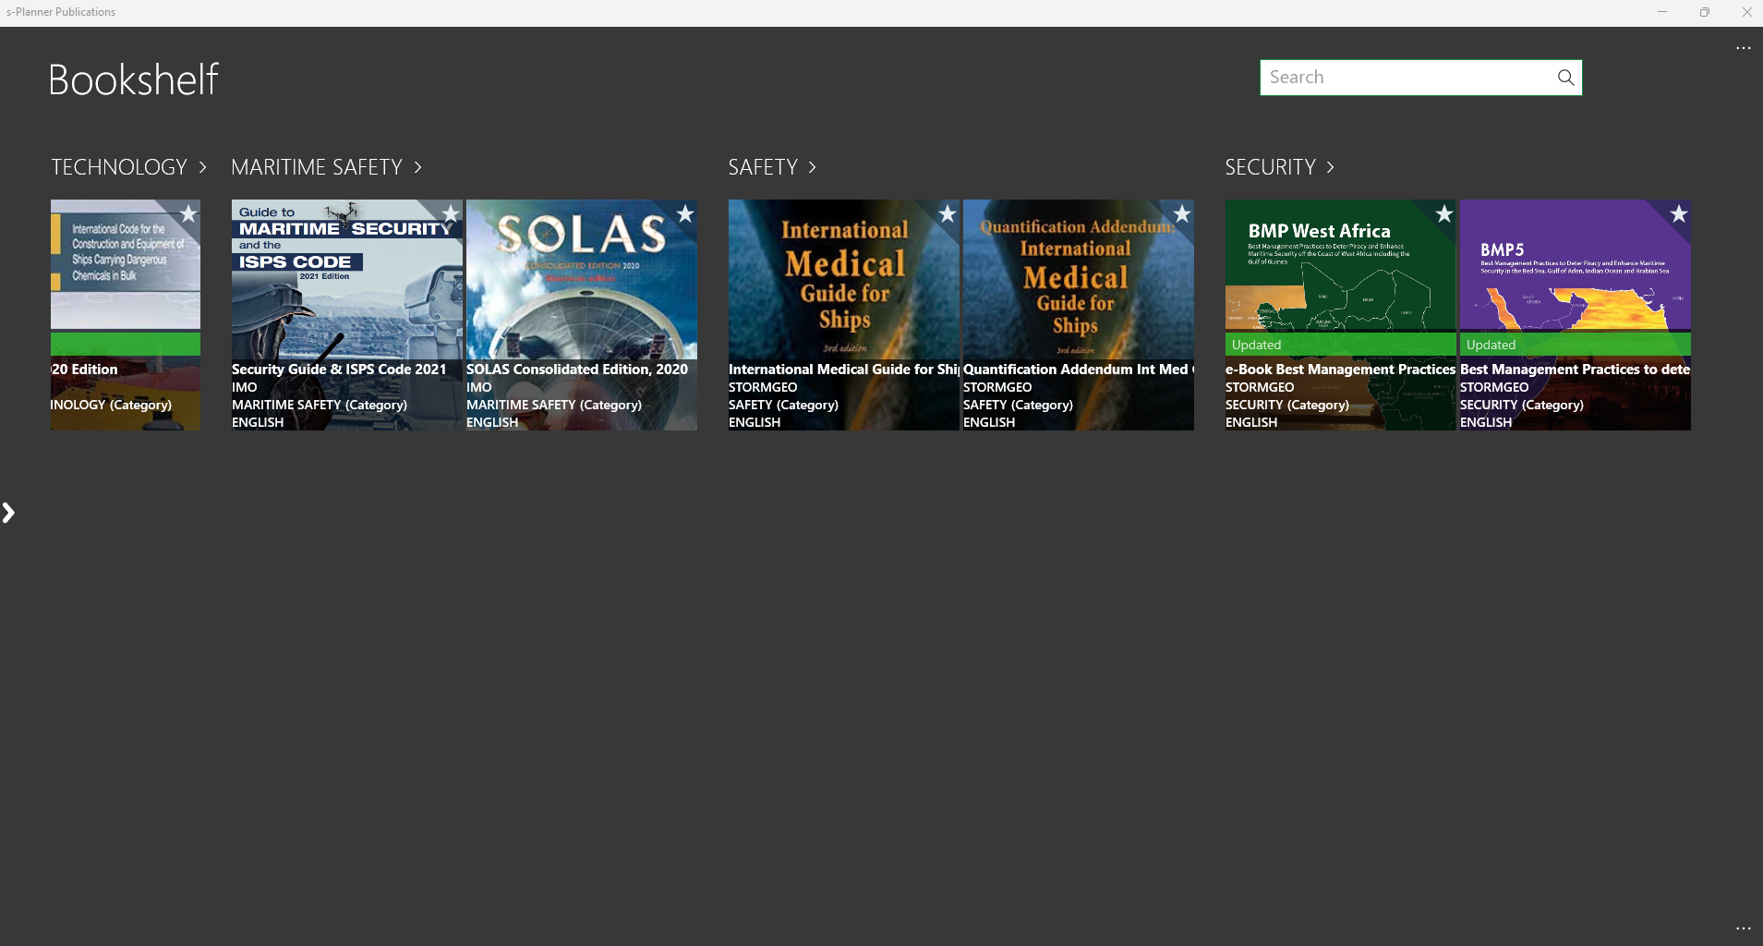The image size is (1763, 946).
Task: Click Updated banner on BMP West Africa
Action: tap(1341, 345)
